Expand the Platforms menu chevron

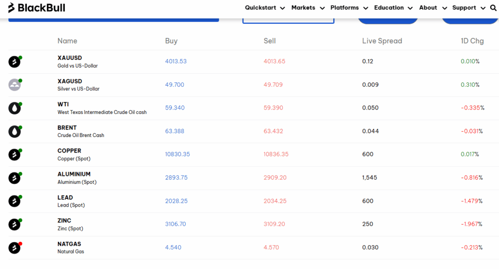coord(365,8)
